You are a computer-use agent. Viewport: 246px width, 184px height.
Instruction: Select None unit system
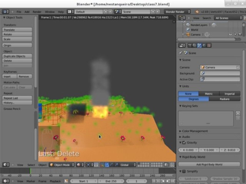(188, 94)
